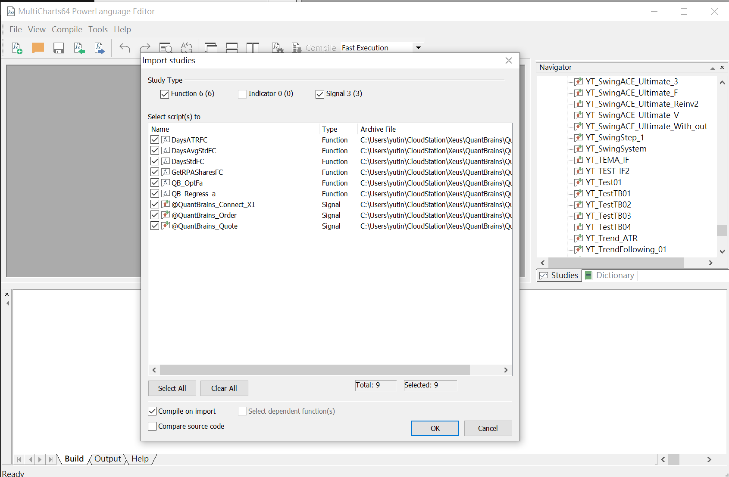Screen dimensions: 729x477
Task: Click the study Properties gear icon
Action: (278, 48)
